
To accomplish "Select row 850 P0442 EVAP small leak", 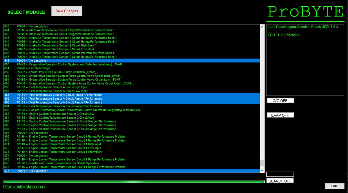I will click(x=132, y=64).
